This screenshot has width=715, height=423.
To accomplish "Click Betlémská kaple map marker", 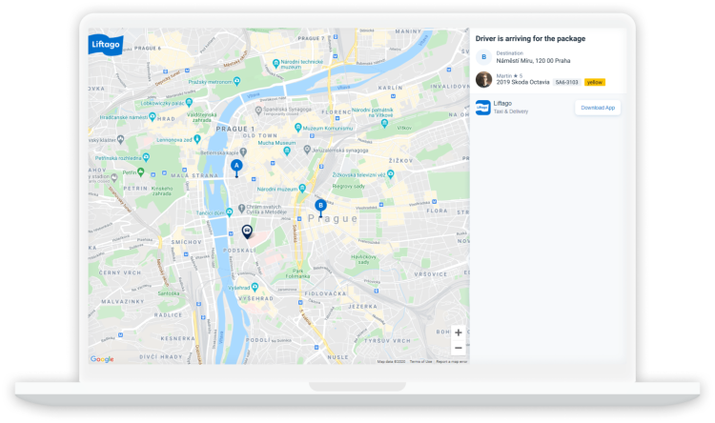I will click(x=243, y=151).
